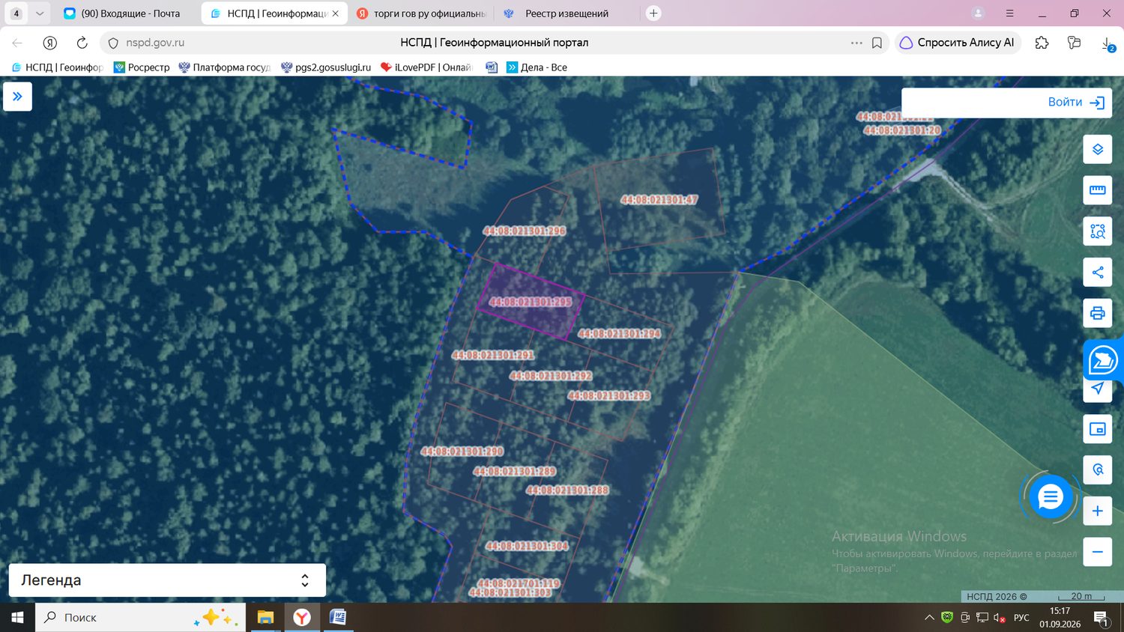
Task: Open the map layers panel
Action: coord(1097,149)
